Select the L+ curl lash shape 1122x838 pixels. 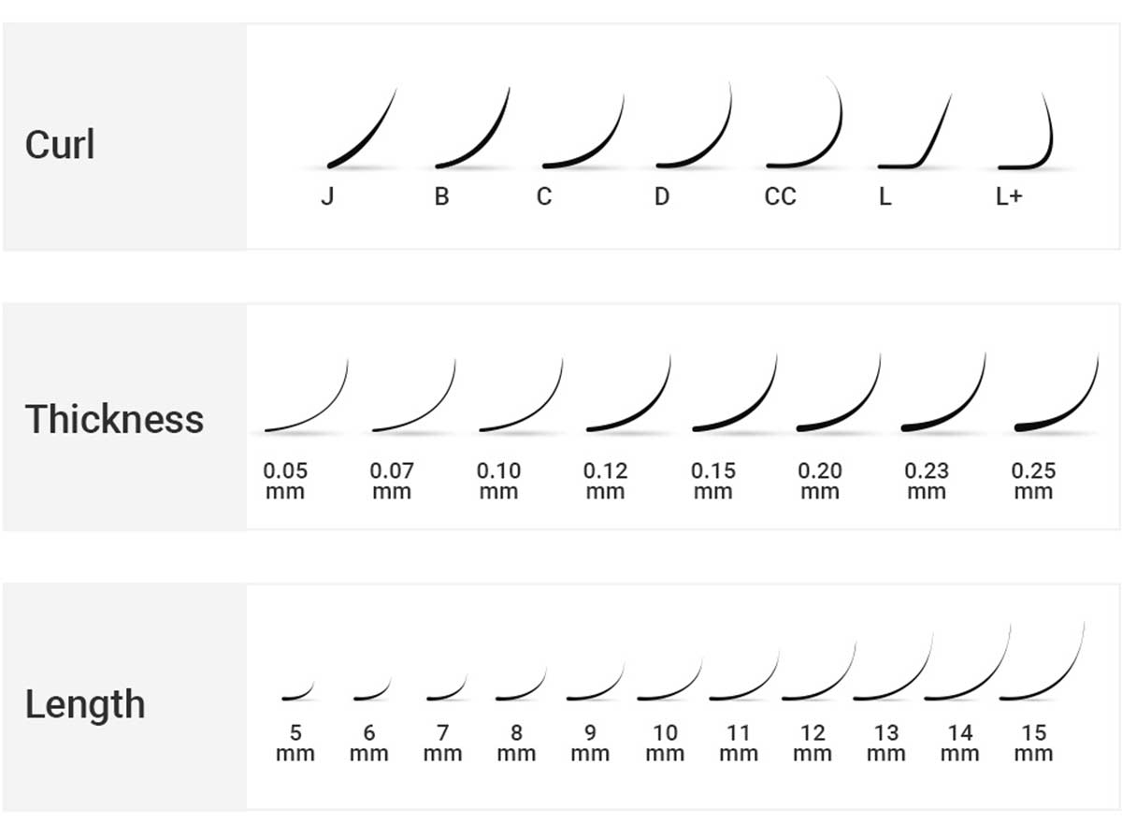1027,130
